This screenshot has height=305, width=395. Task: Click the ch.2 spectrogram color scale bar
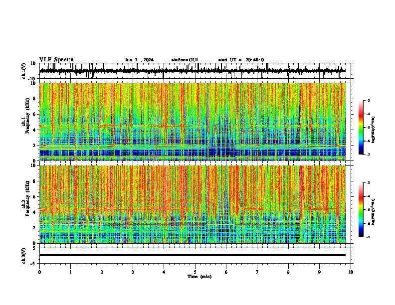tap(361, 210)
